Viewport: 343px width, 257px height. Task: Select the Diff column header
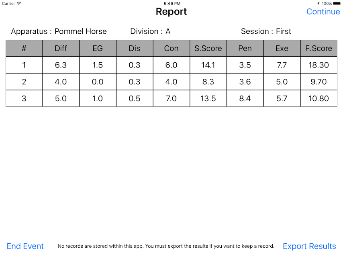tap(61, 48)
